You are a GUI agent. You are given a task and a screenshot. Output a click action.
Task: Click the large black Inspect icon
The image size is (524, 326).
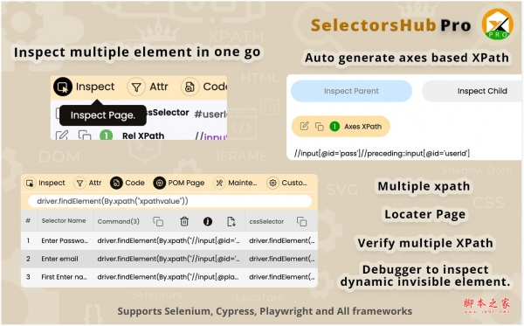click(x=63, y=87)
